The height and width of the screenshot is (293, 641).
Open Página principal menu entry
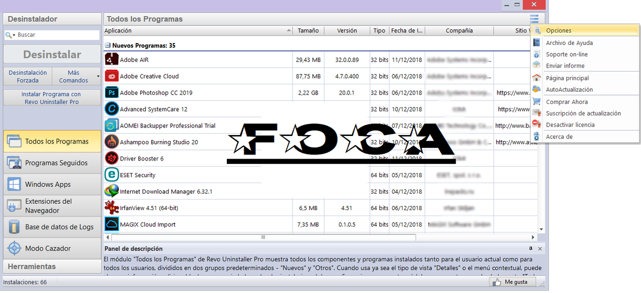point(585,78)
